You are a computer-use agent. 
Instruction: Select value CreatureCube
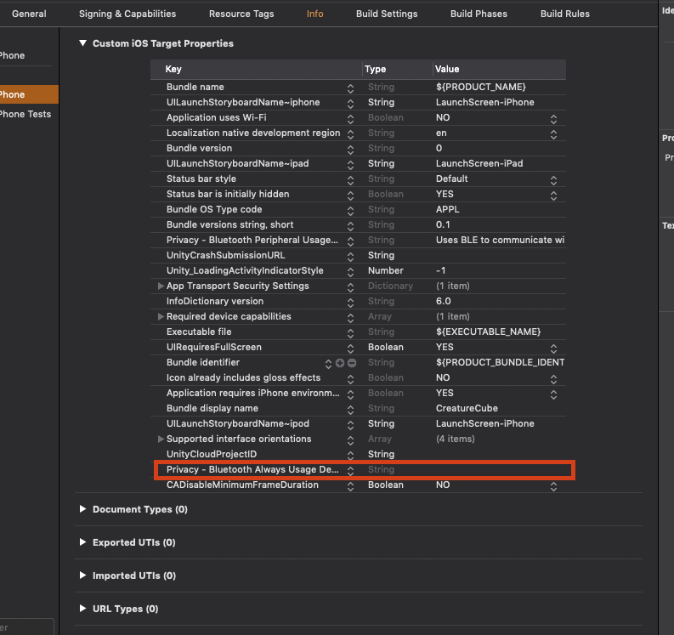(467, 408)
